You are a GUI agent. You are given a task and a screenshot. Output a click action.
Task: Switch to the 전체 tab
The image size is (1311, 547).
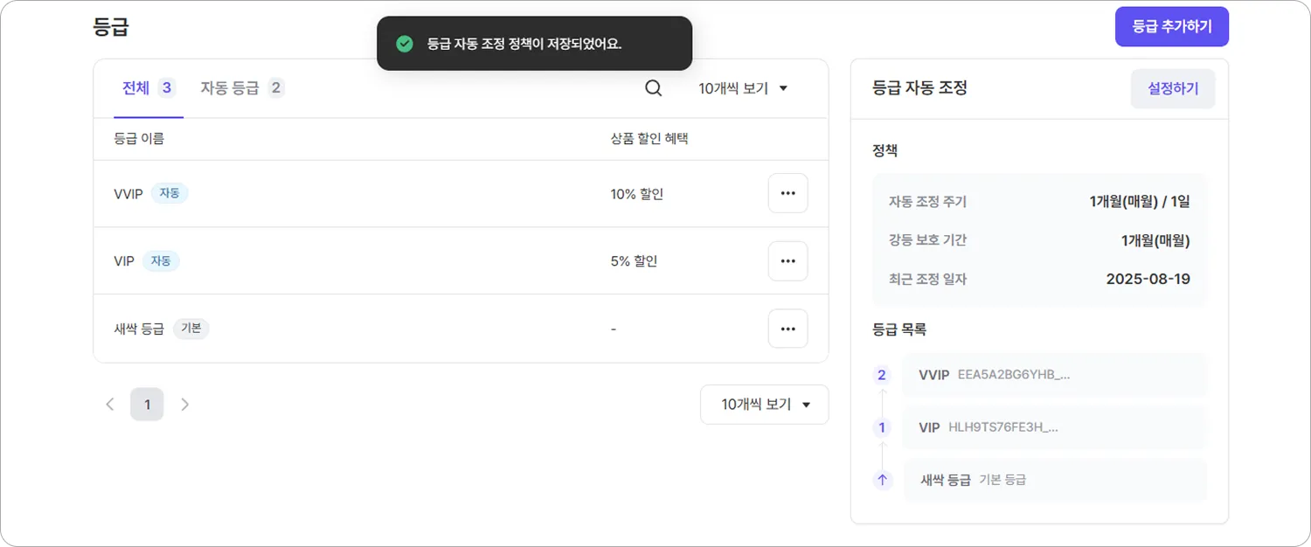[148, 88]
